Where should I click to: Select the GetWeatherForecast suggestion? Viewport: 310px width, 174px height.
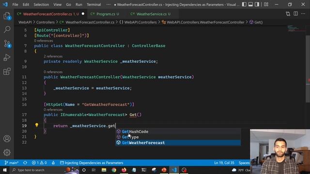tap(178, 143)
